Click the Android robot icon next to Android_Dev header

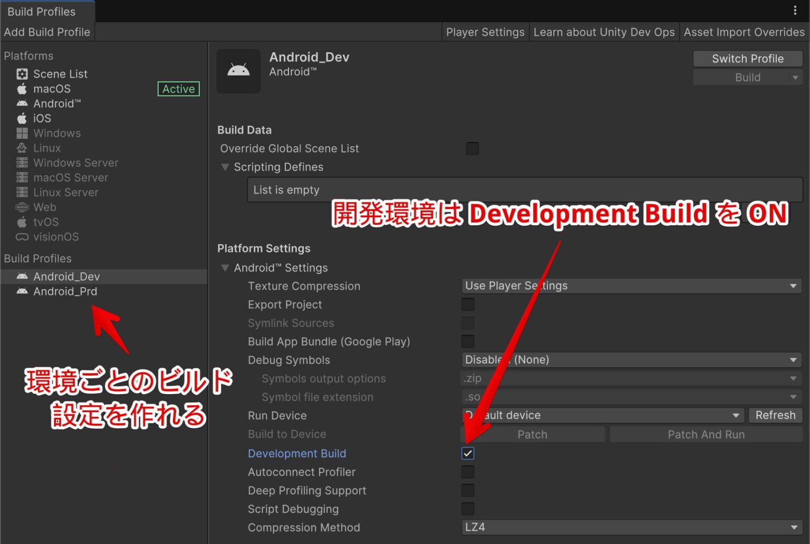(238, 71)
